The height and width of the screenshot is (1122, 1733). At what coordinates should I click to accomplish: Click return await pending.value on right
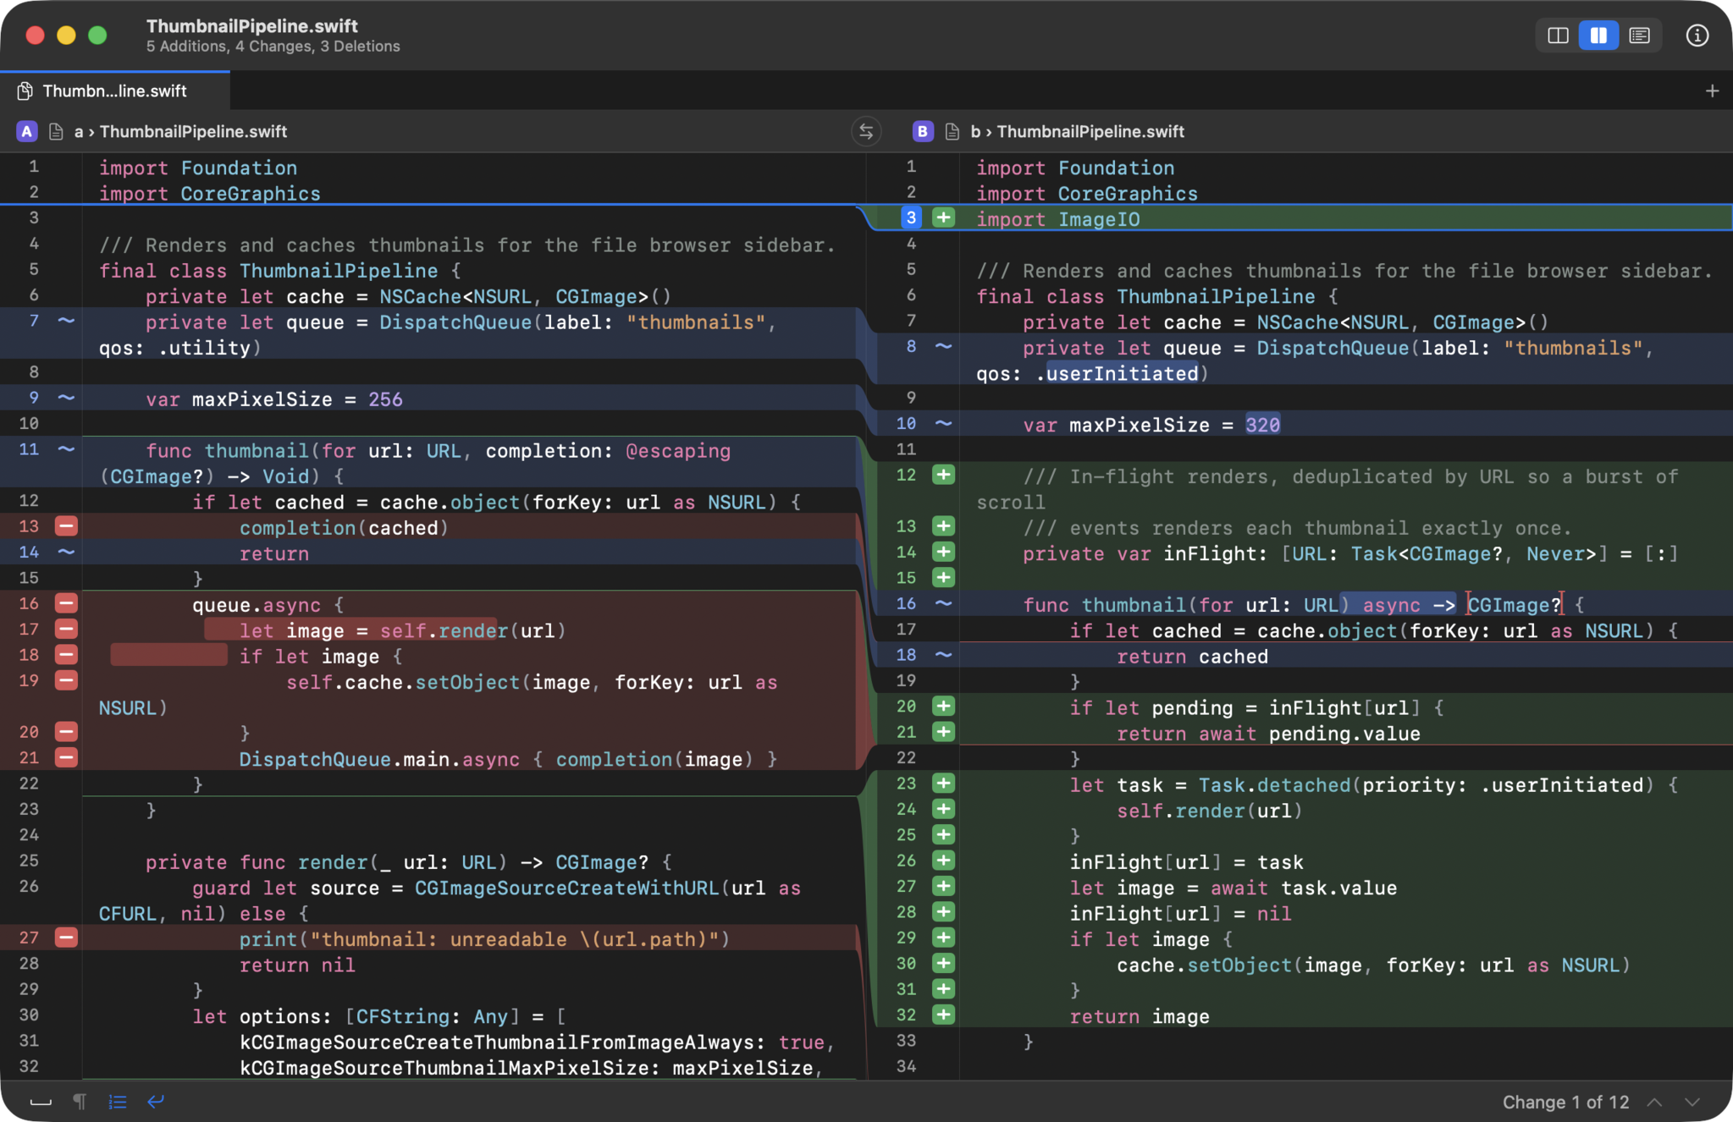(1268, 734)
